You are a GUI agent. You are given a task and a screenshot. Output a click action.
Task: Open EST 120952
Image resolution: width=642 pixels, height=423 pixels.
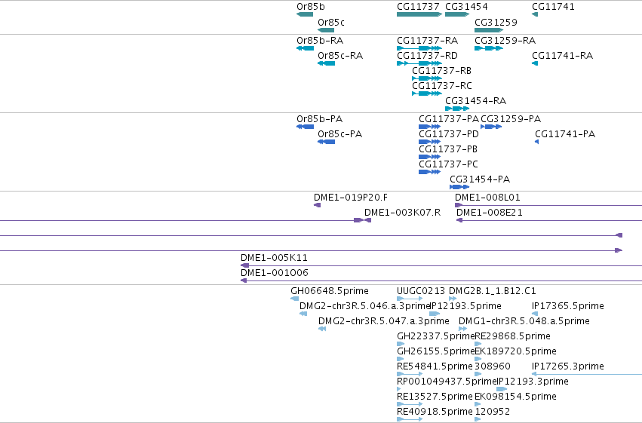(x=492, y=412)
